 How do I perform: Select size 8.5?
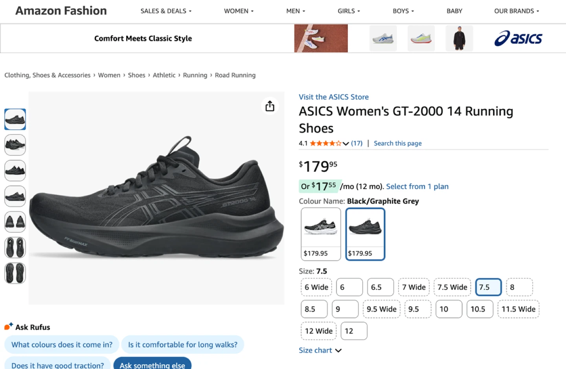coord(314,309)
